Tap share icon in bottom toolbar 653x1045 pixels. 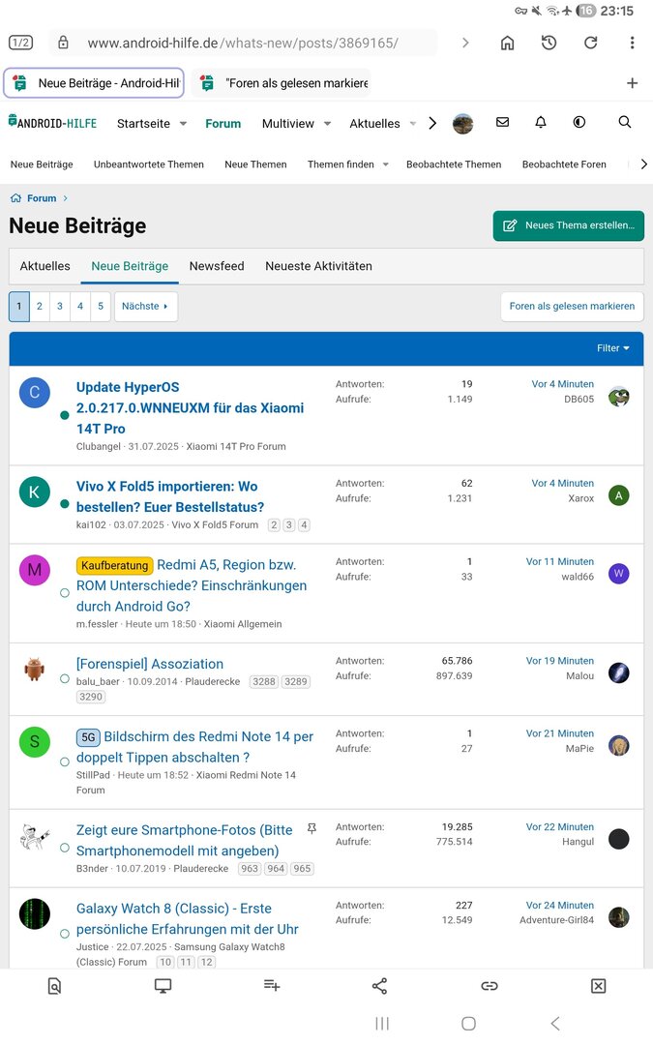click(379, 986)
